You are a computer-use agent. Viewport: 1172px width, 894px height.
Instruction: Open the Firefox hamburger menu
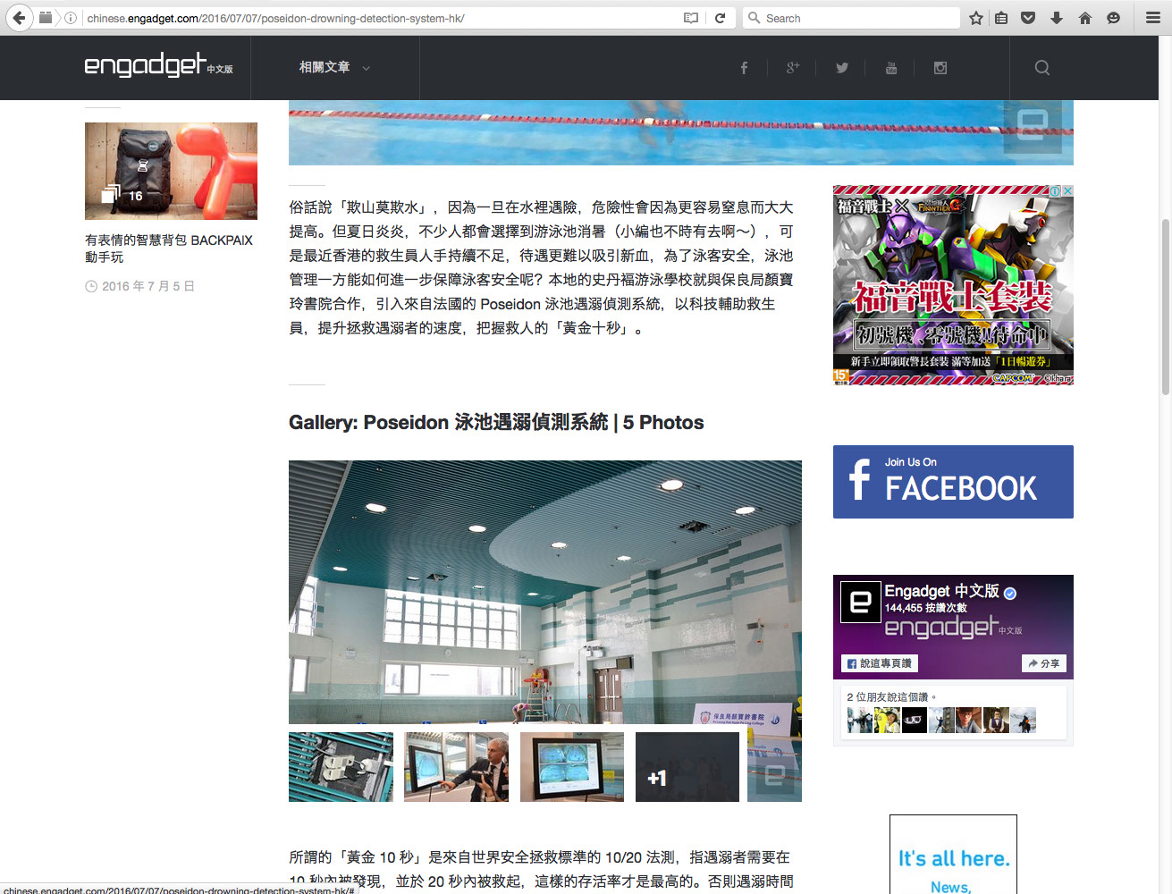pyautogui.click(x=1153, y=18)
